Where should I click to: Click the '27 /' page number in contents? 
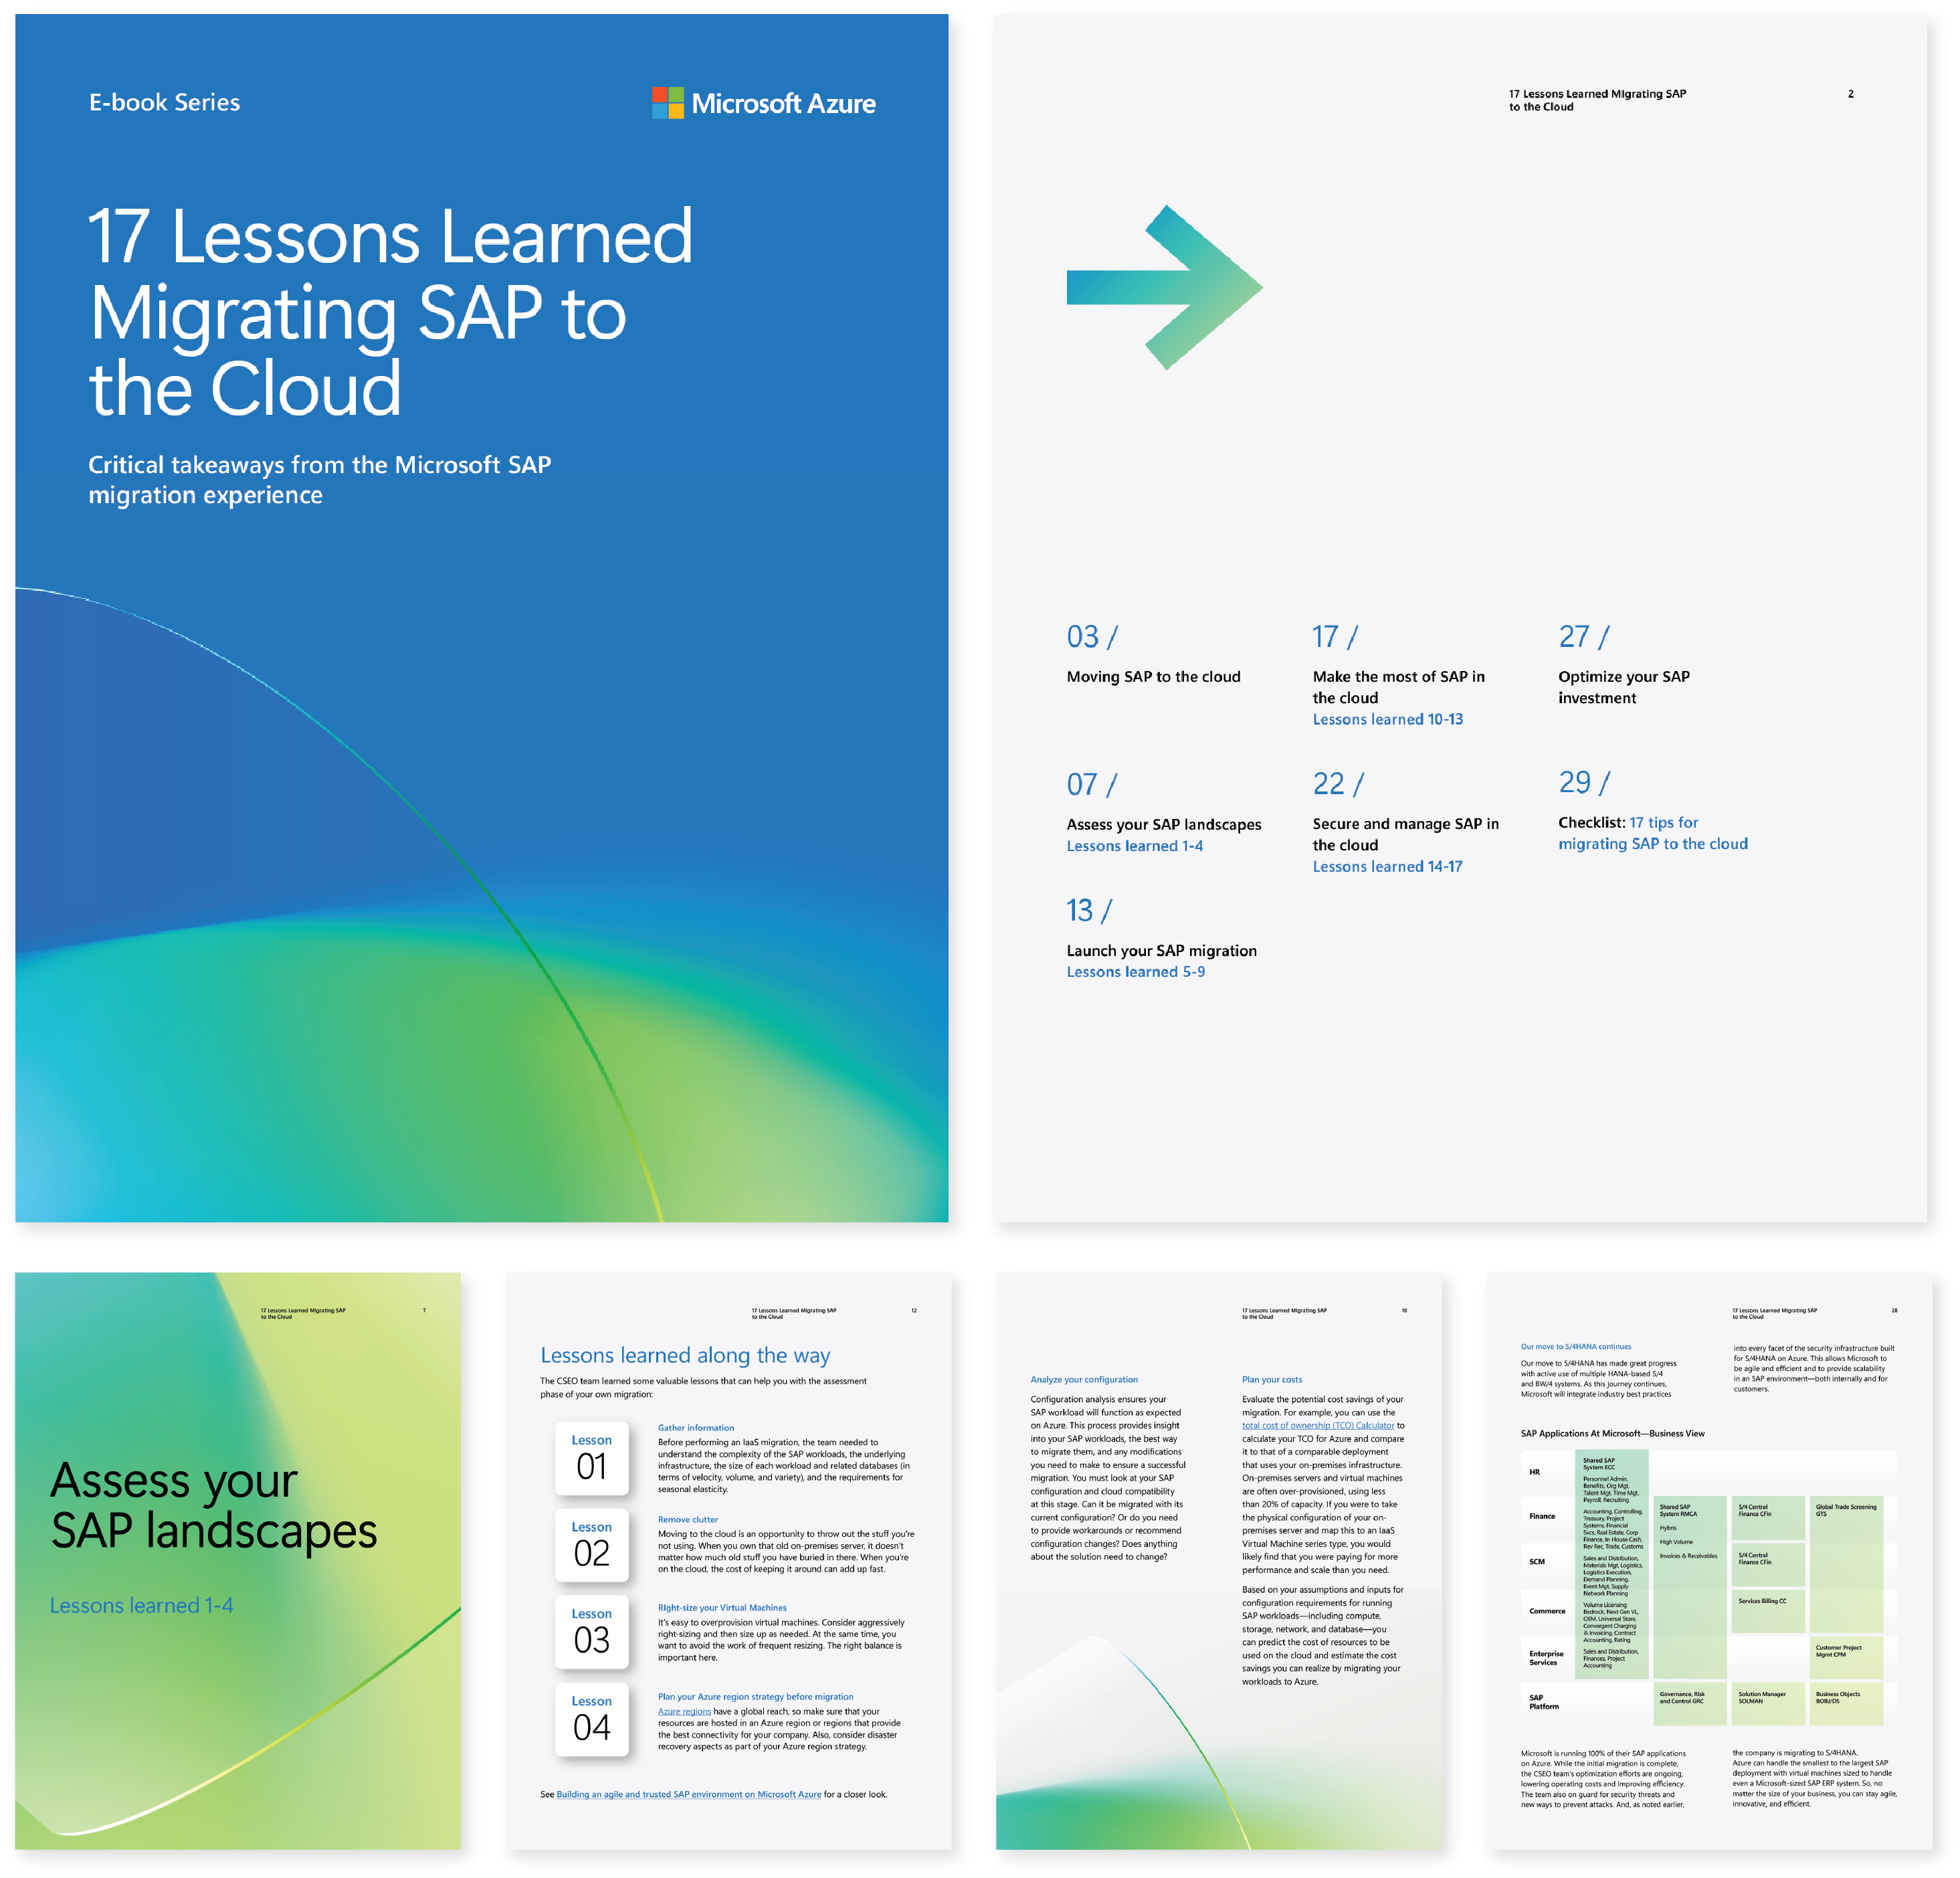tap(1584, 637)
